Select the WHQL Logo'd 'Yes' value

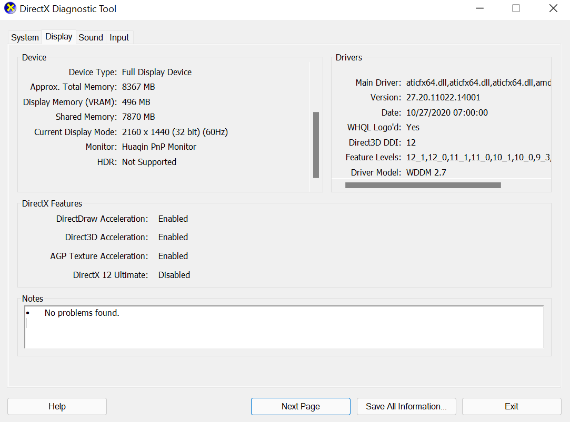point(413,127)
